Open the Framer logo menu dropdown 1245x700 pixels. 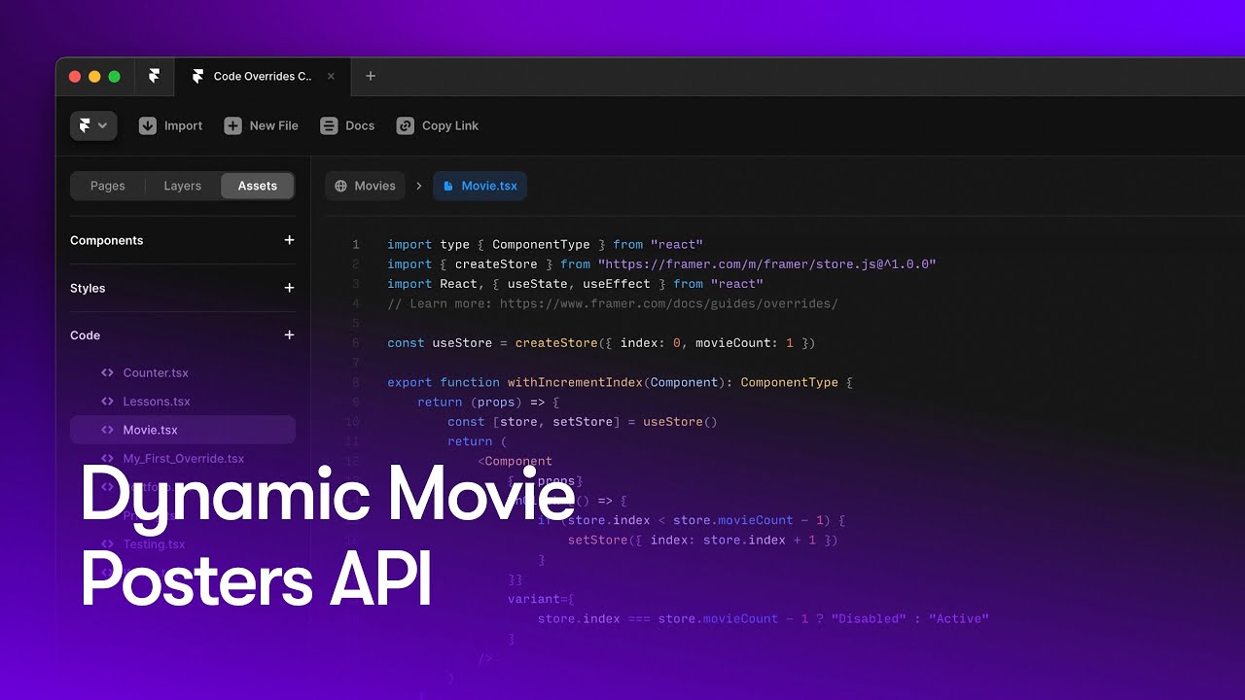[x=93, y=125]
